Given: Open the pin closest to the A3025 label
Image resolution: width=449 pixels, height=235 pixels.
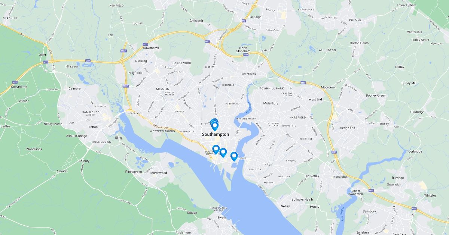Looking at the screenshot, I should 234,156.
